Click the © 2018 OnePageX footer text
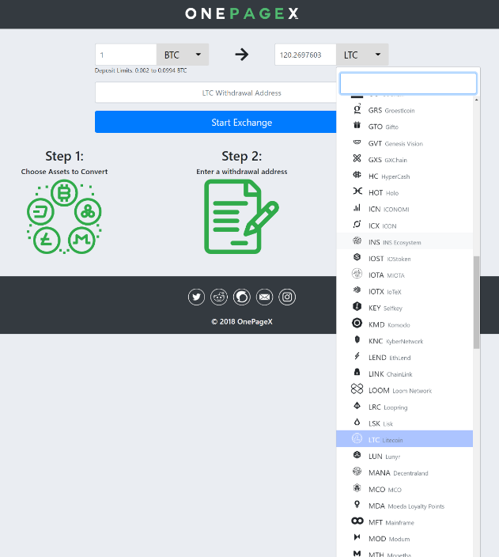The image size is (499, 557). (x=242, y=321)
